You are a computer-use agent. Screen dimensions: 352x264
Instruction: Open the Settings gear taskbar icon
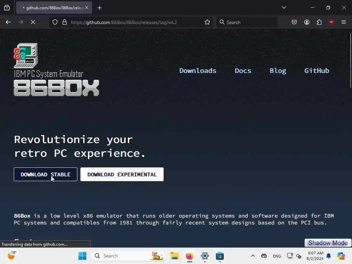click(205, 256)
